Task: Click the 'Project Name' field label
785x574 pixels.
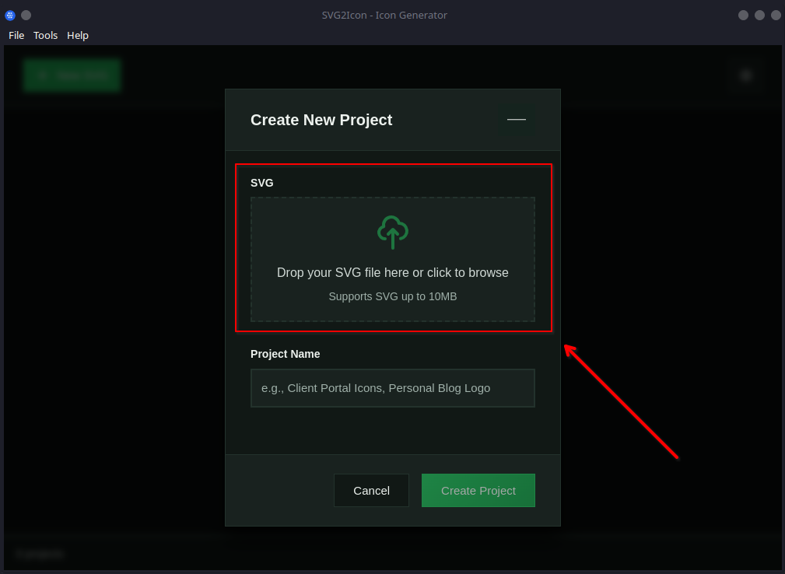Action: (285, 354)
